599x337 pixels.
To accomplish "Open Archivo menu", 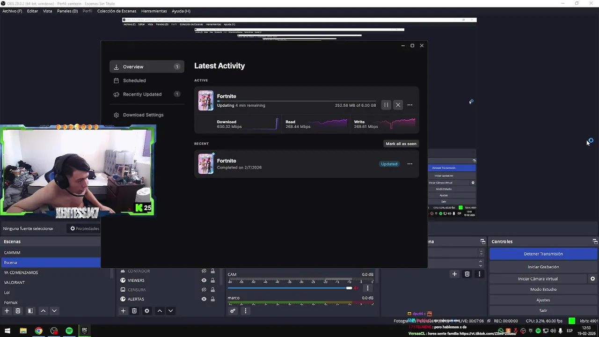I will pyautogui.click(x=12, y=11).
